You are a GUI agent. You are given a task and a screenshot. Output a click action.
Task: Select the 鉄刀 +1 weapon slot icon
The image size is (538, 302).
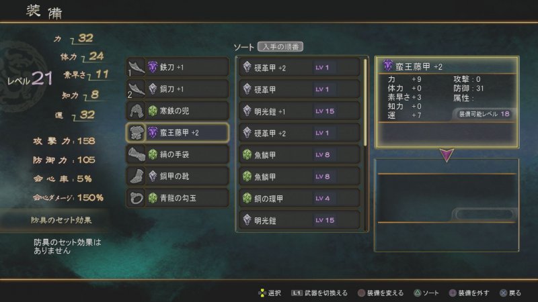137,67
